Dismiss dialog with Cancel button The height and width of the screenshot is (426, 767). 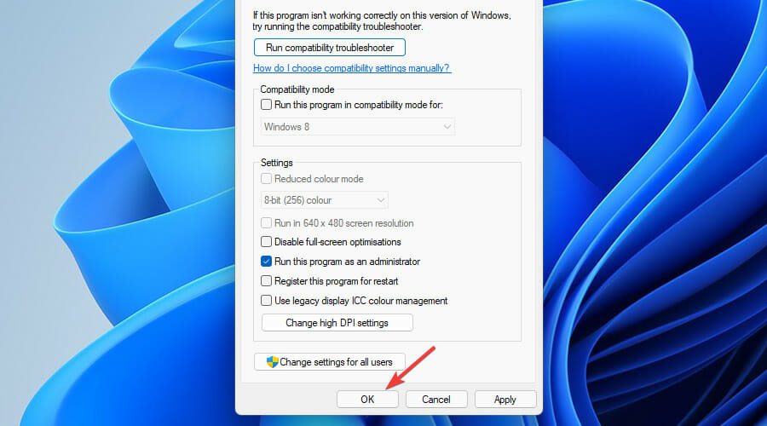(436, 400)
